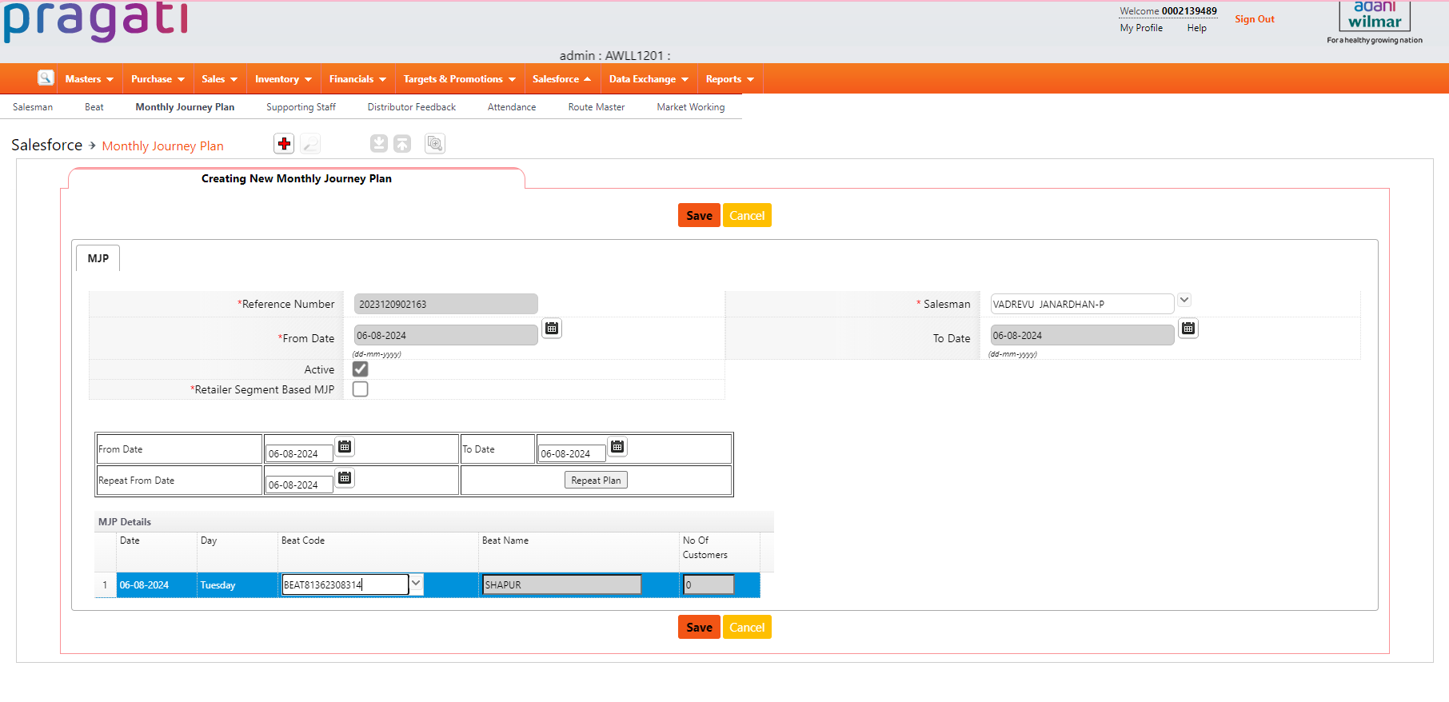The image size is (1449, 702).
Task: Click the Reference Number field
Action: [445, 304]
